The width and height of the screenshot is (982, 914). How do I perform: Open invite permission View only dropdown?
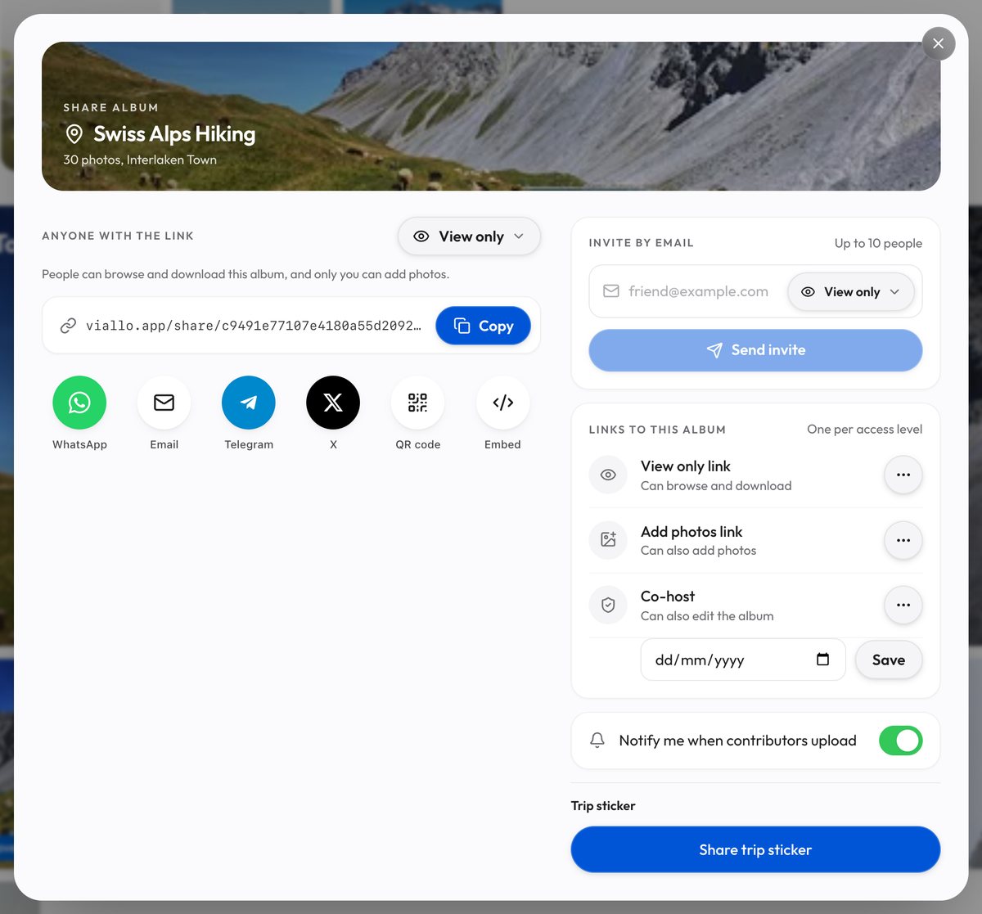click(x=851, y=292)
